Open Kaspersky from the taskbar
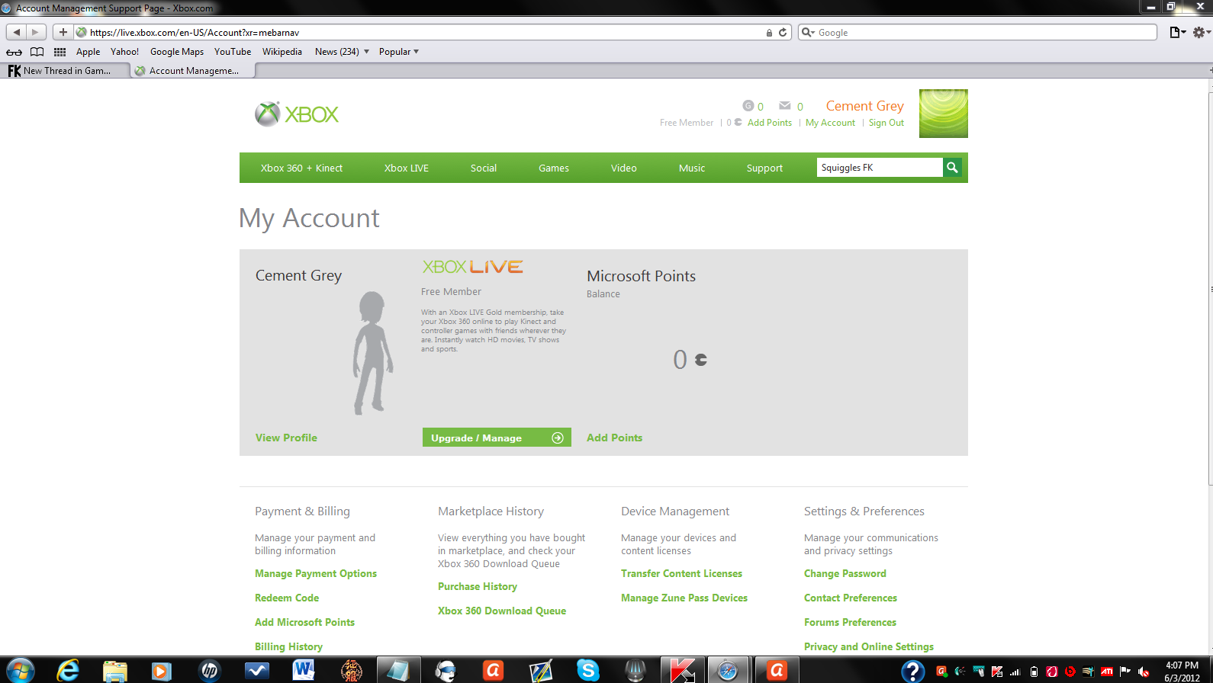 tap(682, 670)
